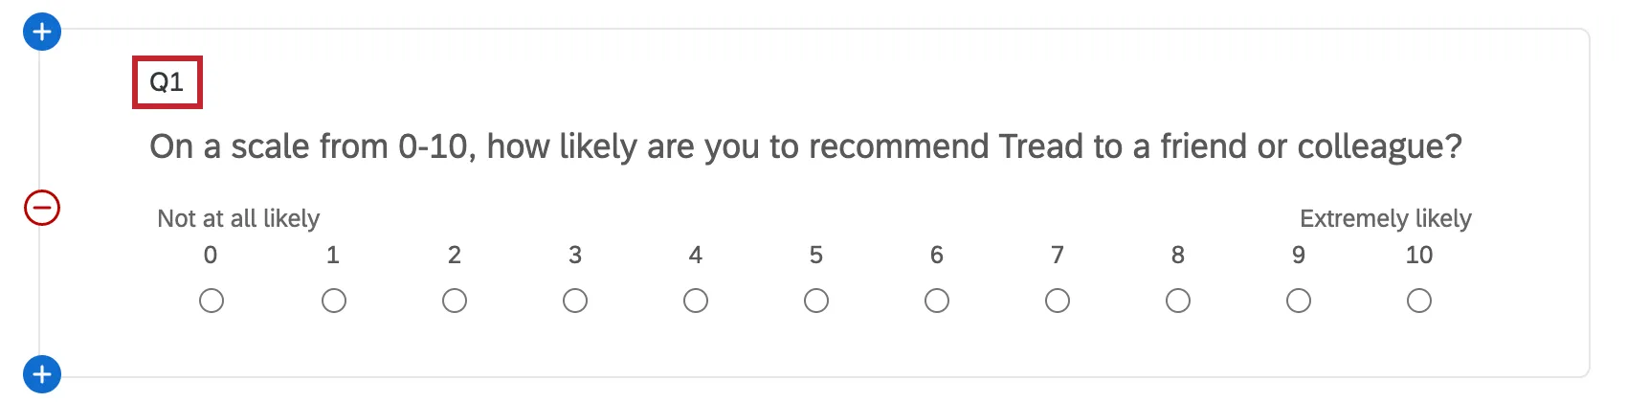
Task: Click the top blue plus add-question icon
Action: [x=42, y=32]
